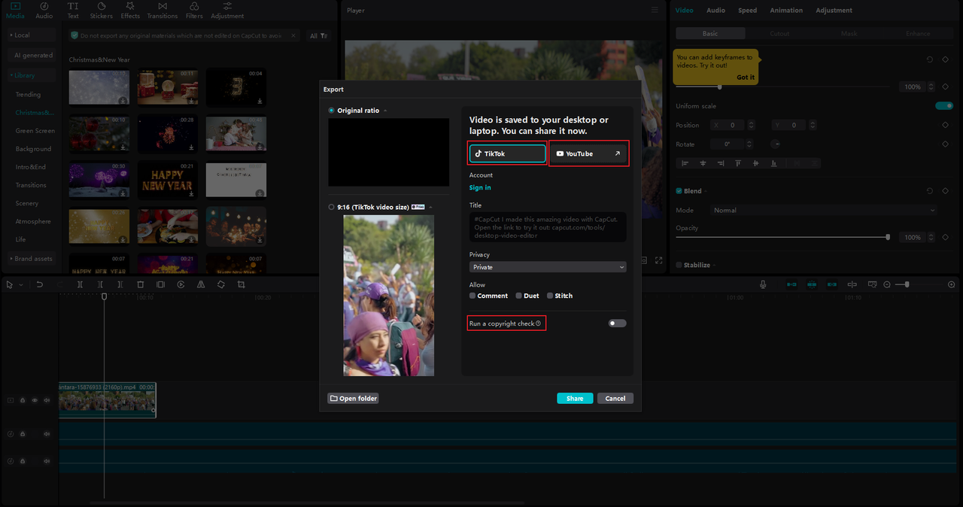Check the Stabilize checkbox
The width and height of the screenshot is (963, 507).
click(x=679, y=265)
